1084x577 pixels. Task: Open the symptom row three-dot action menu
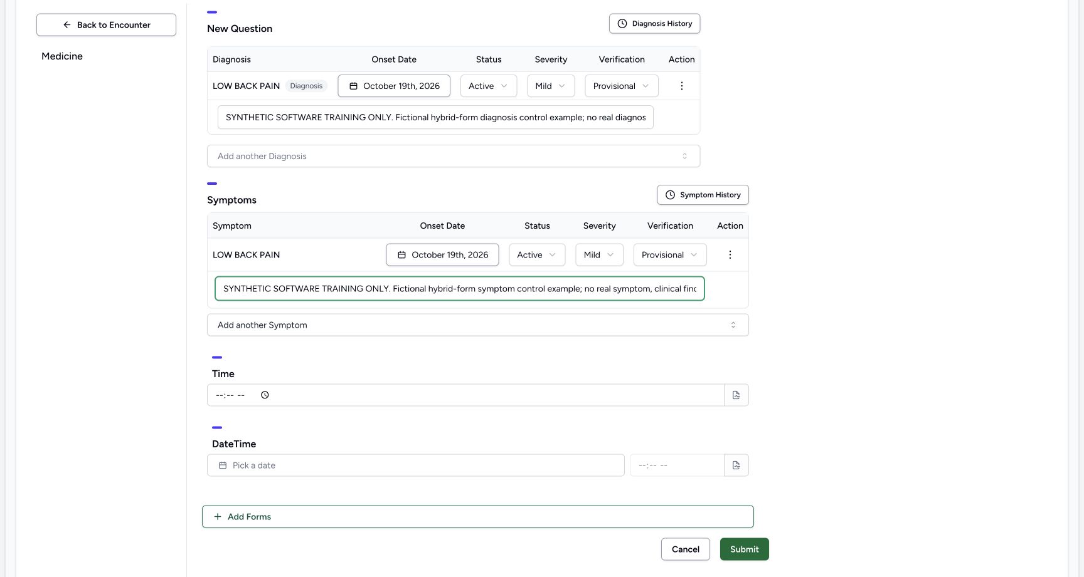[730, 255]
